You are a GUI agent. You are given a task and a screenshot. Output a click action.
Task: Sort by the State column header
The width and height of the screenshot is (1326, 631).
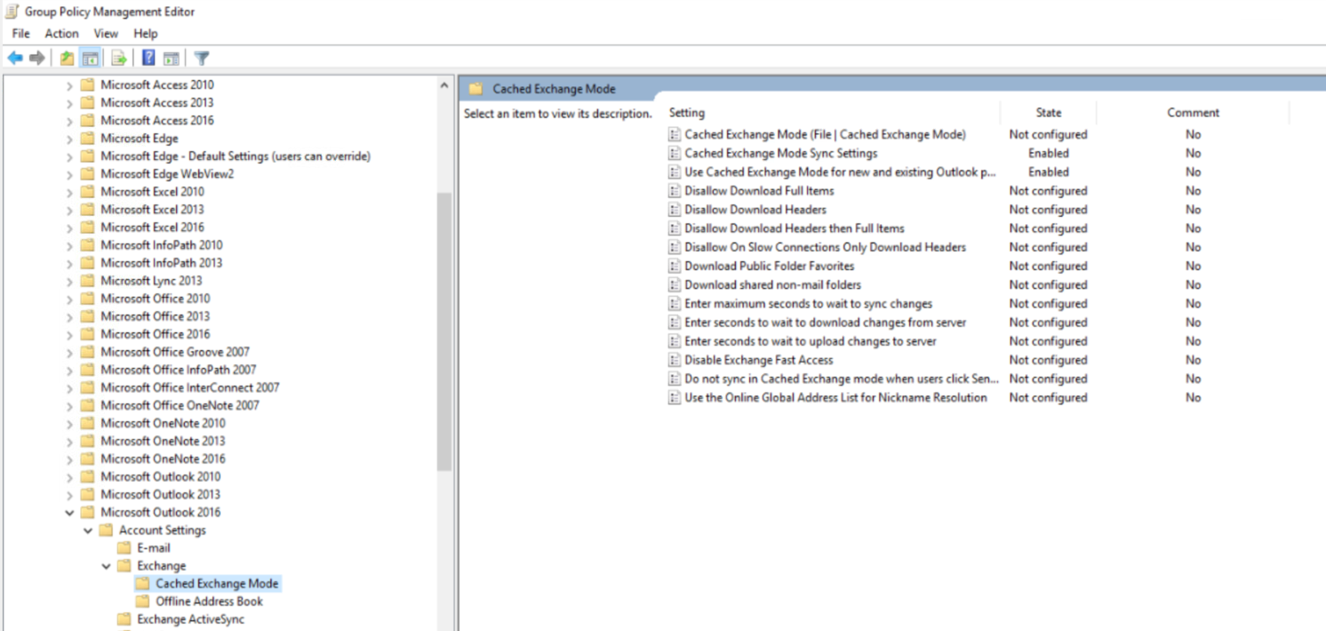pos(1048,113)
